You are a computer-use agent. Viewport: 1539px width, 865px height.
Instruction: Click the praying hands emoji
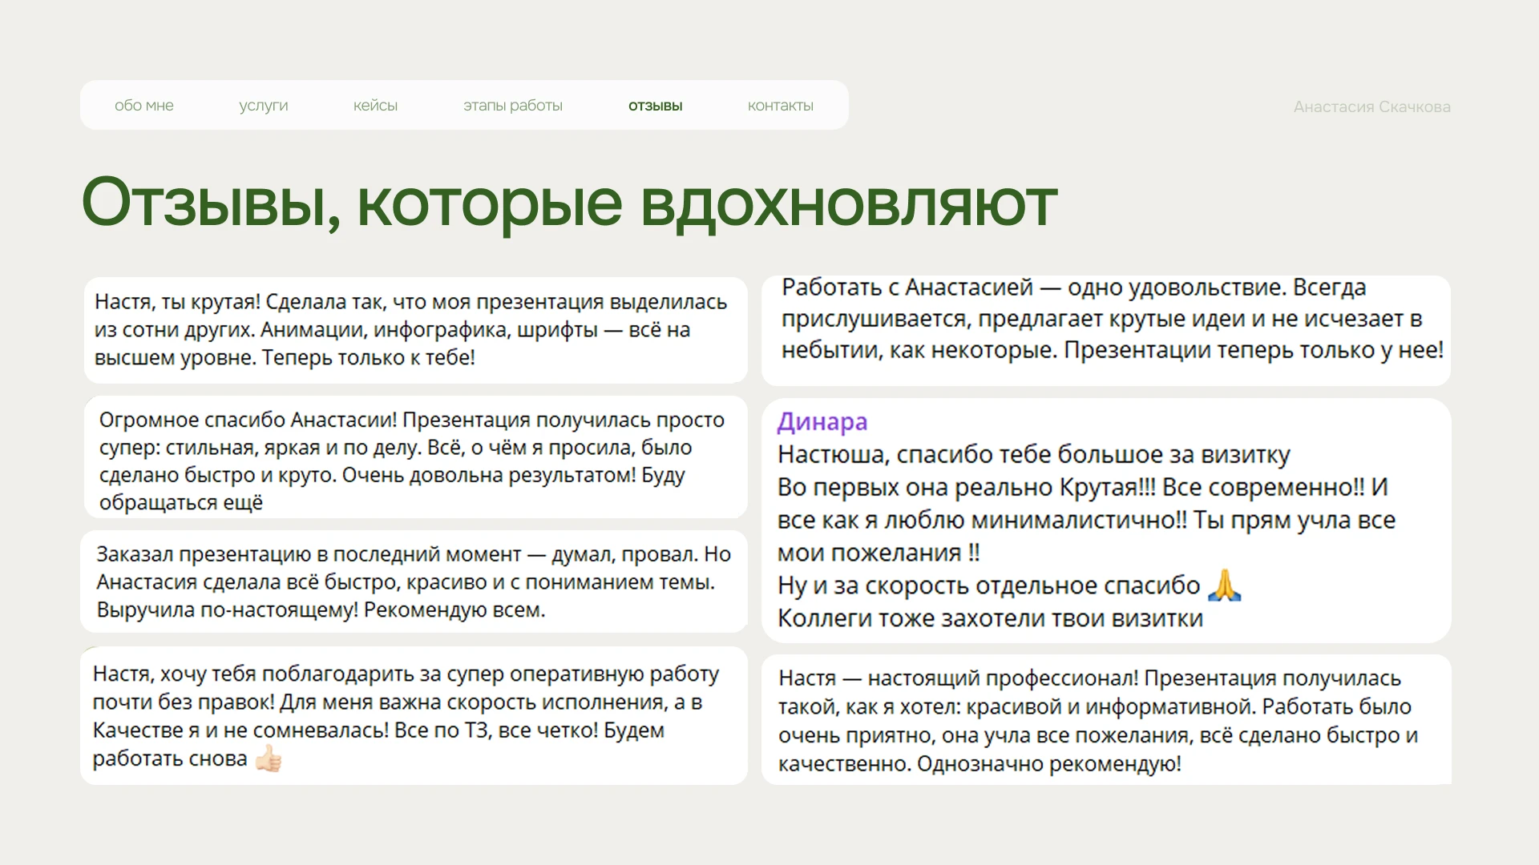(1224, 585)
